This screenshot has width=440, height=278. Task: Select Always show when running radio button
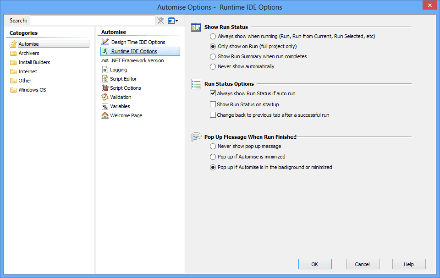(x=213, y=37)
